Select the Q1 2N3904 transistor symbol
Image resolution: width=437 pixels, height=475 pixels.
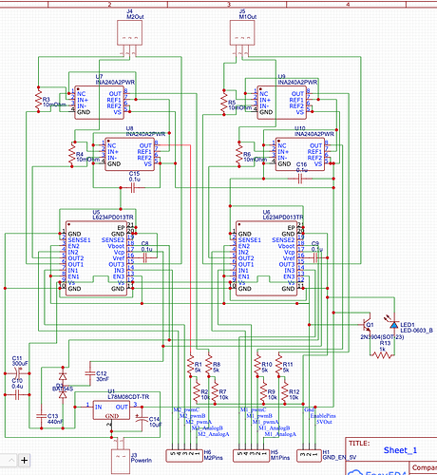367,324
